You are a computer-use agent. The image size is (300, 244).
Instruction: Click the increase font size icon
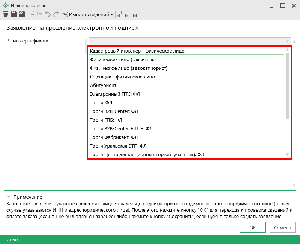(120, 15)
